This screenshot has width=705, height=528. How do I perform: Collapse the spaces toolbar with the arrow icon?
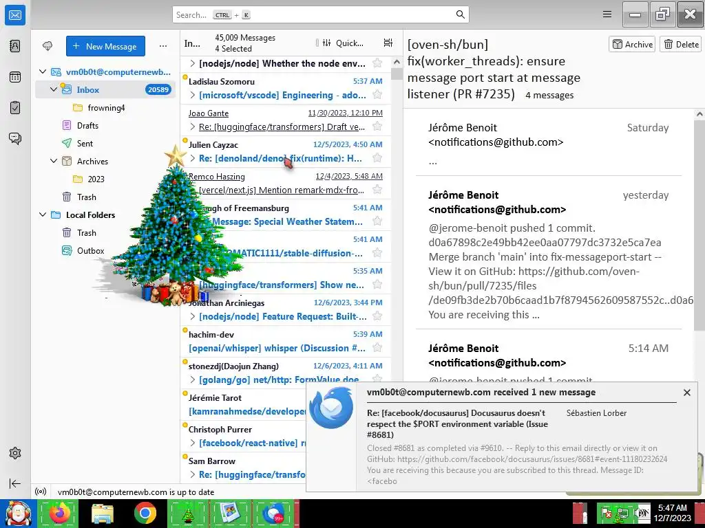tap(15, 483)
